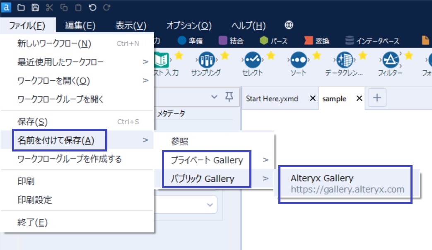Select the サンプリング tool icon
Screen dimensions: 432x250
(x=206, y=60)
